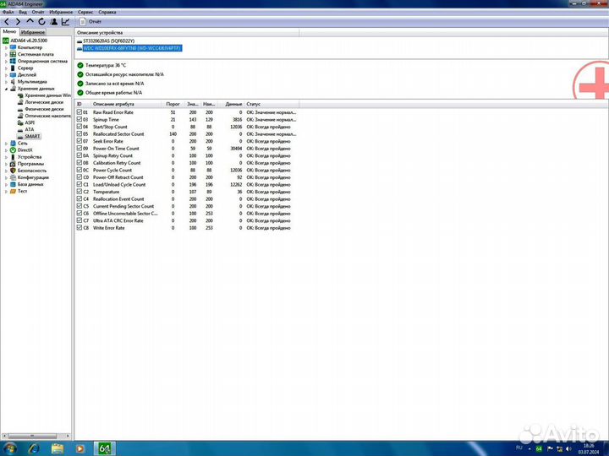The height and width of the screenshot is (456, 609).
Task: Select the SMART tree item
Action: [x=32, y=137]
